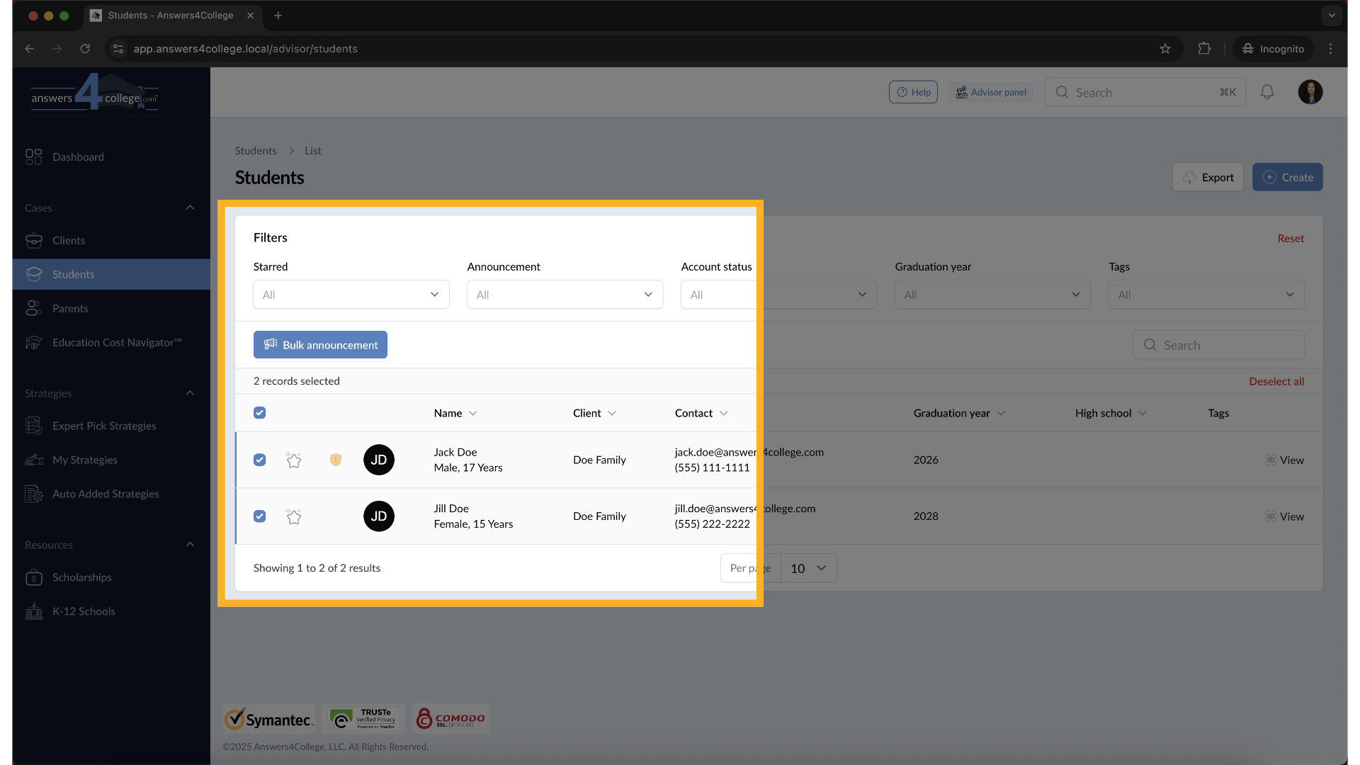Open Scholarships from the sidebar
The image size is (1360, 765).
pos(82,577)
